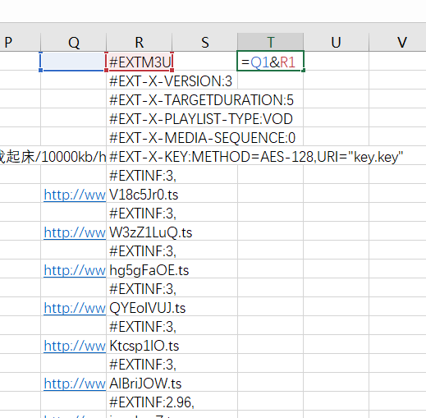Open the http link beside hg5gFaOE.ts
The width and height of the screenshot is (426, 418).
coord(75,270)
